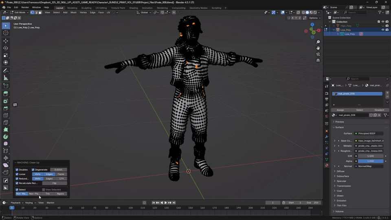Adjust the Alpha slider value
Screen dimensions: 391x220
tap(371, 161)
